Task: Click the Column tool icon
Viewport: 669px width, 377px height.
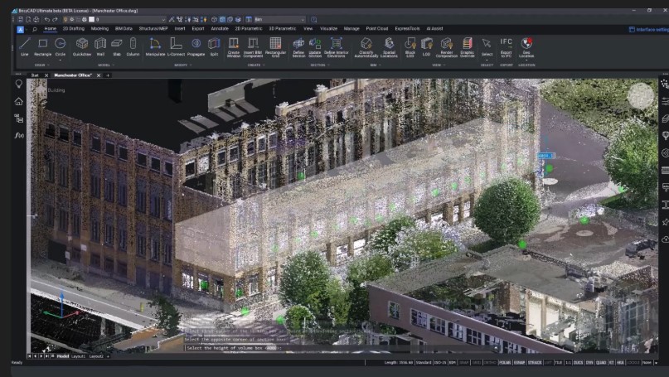Action: pos(133,45)
